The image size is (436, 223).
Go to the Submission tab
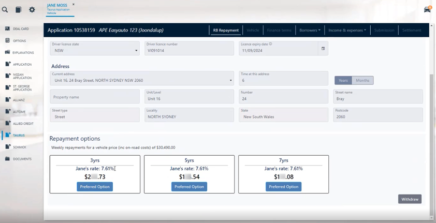tap(384, 31)
